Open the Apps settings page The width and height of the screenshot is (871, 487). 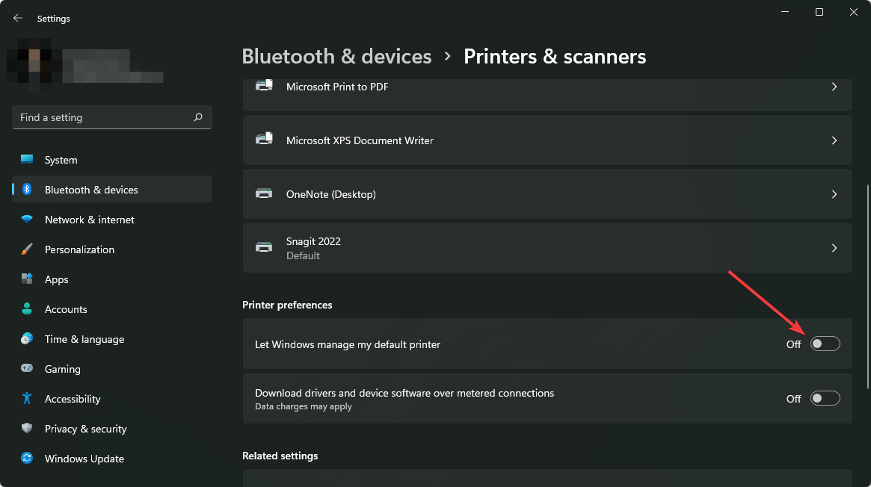112,279
